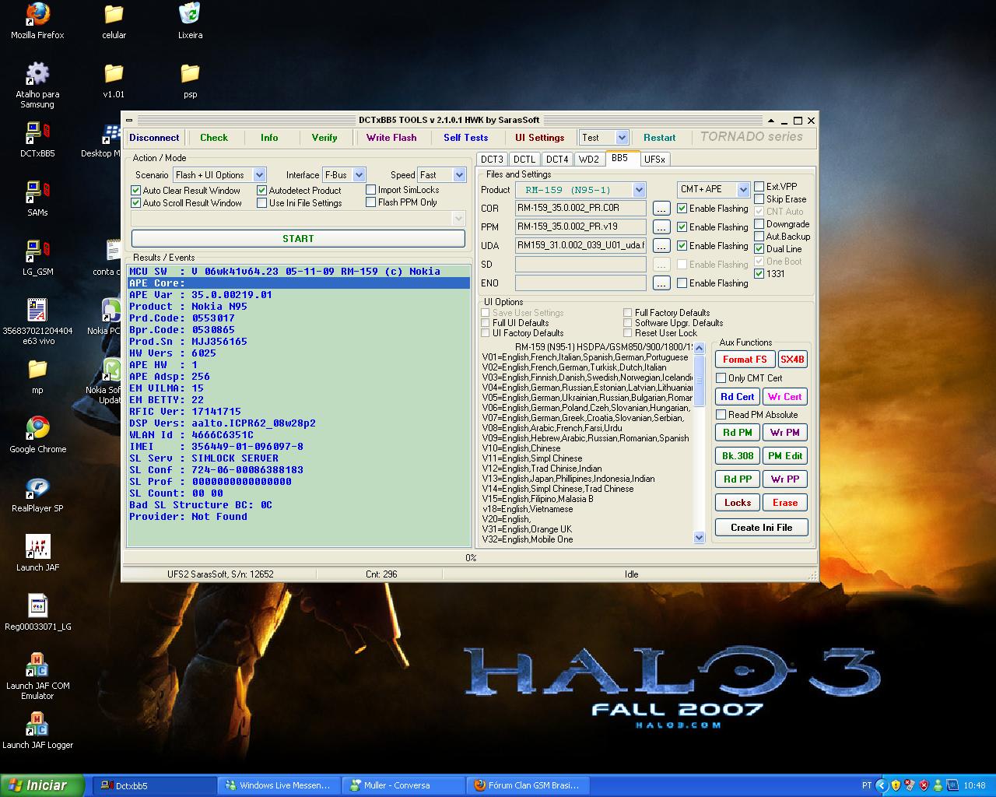Click the START button
This screenshot has width=996, height=797.
298,239
